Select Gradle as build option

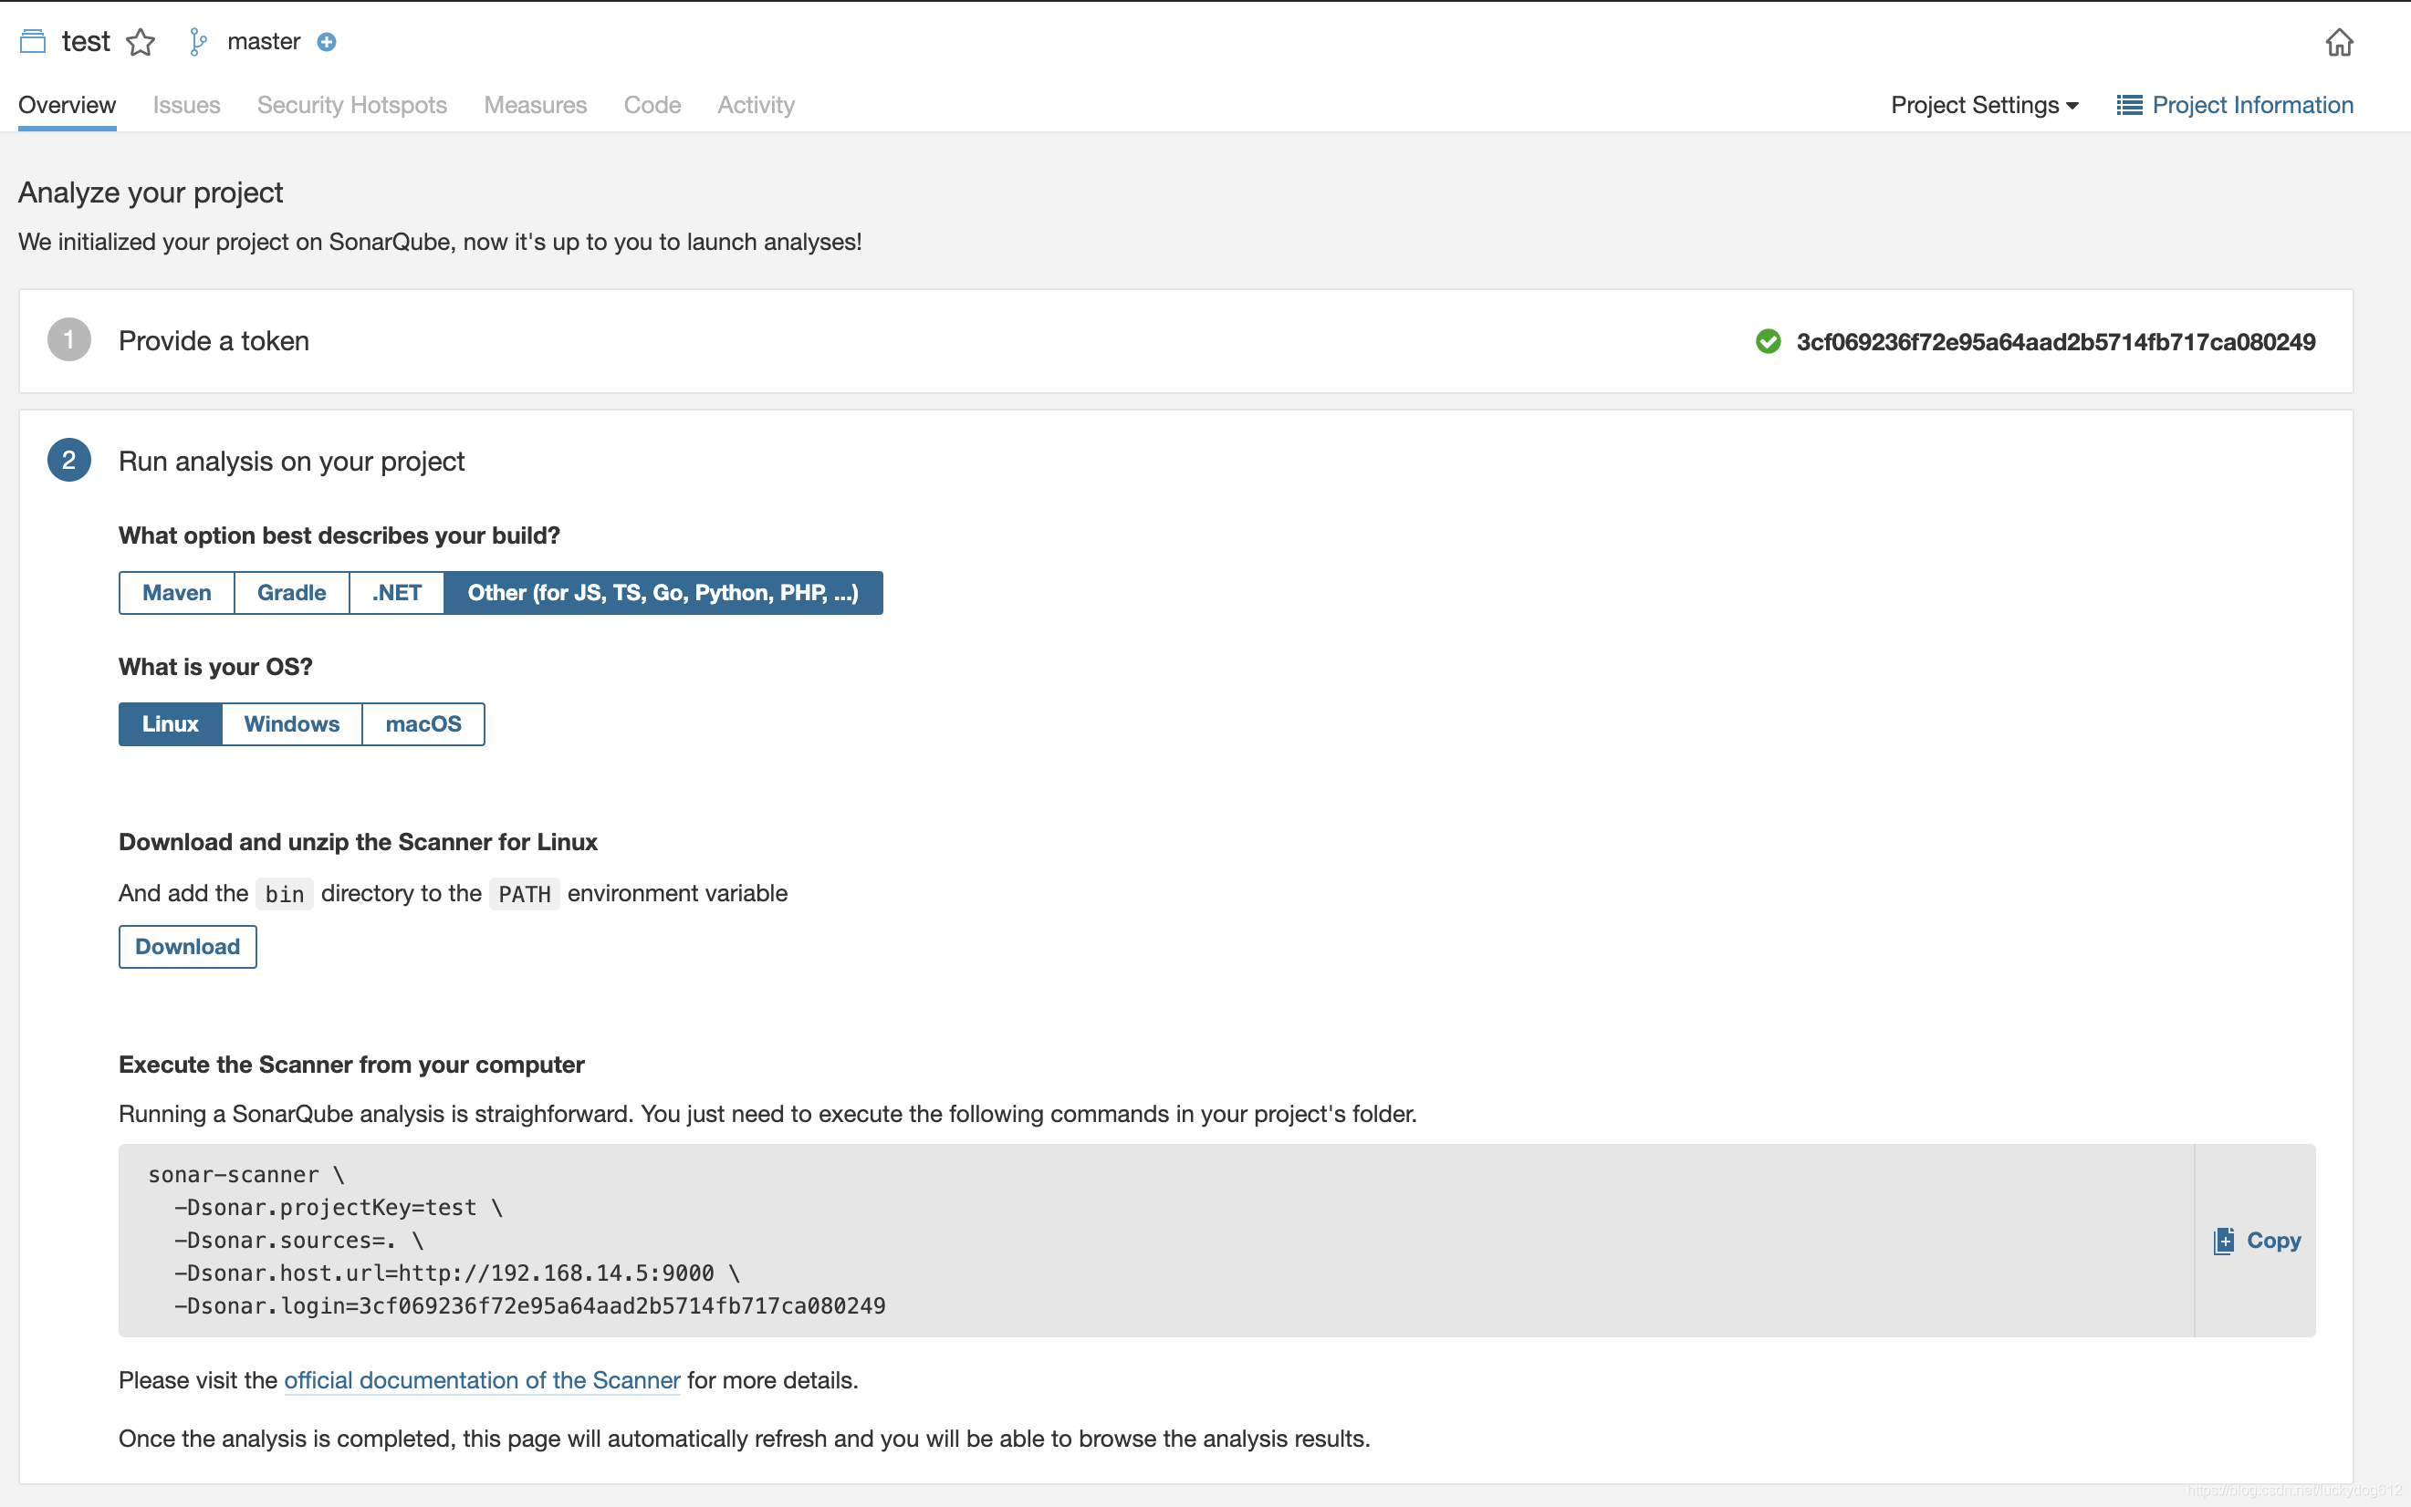[291, 592]
